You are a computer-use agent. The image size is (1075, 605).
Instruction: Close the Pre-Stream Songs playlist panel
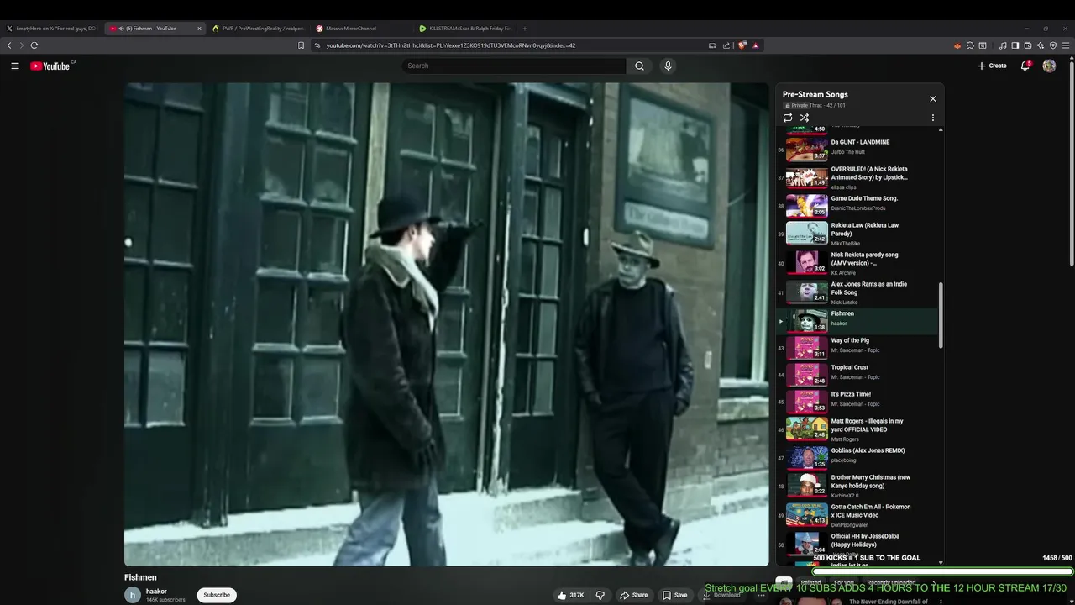click(x=932, y=98)
